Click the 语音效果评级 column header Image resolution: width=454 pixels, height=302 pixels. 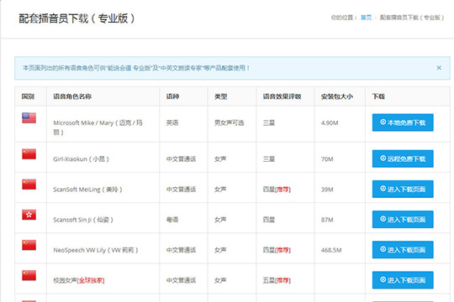[x=282, y=96]
